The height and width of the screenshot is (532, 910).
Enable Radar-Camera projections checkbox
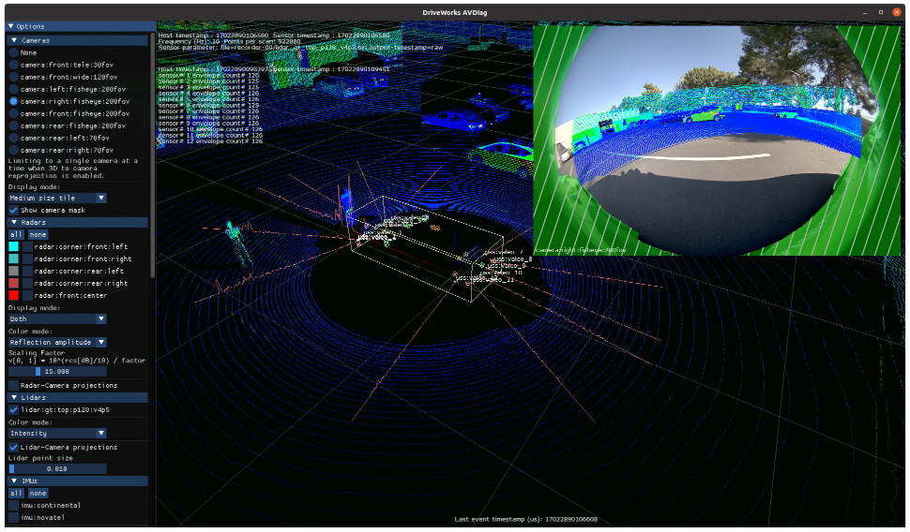click(14, 385)
